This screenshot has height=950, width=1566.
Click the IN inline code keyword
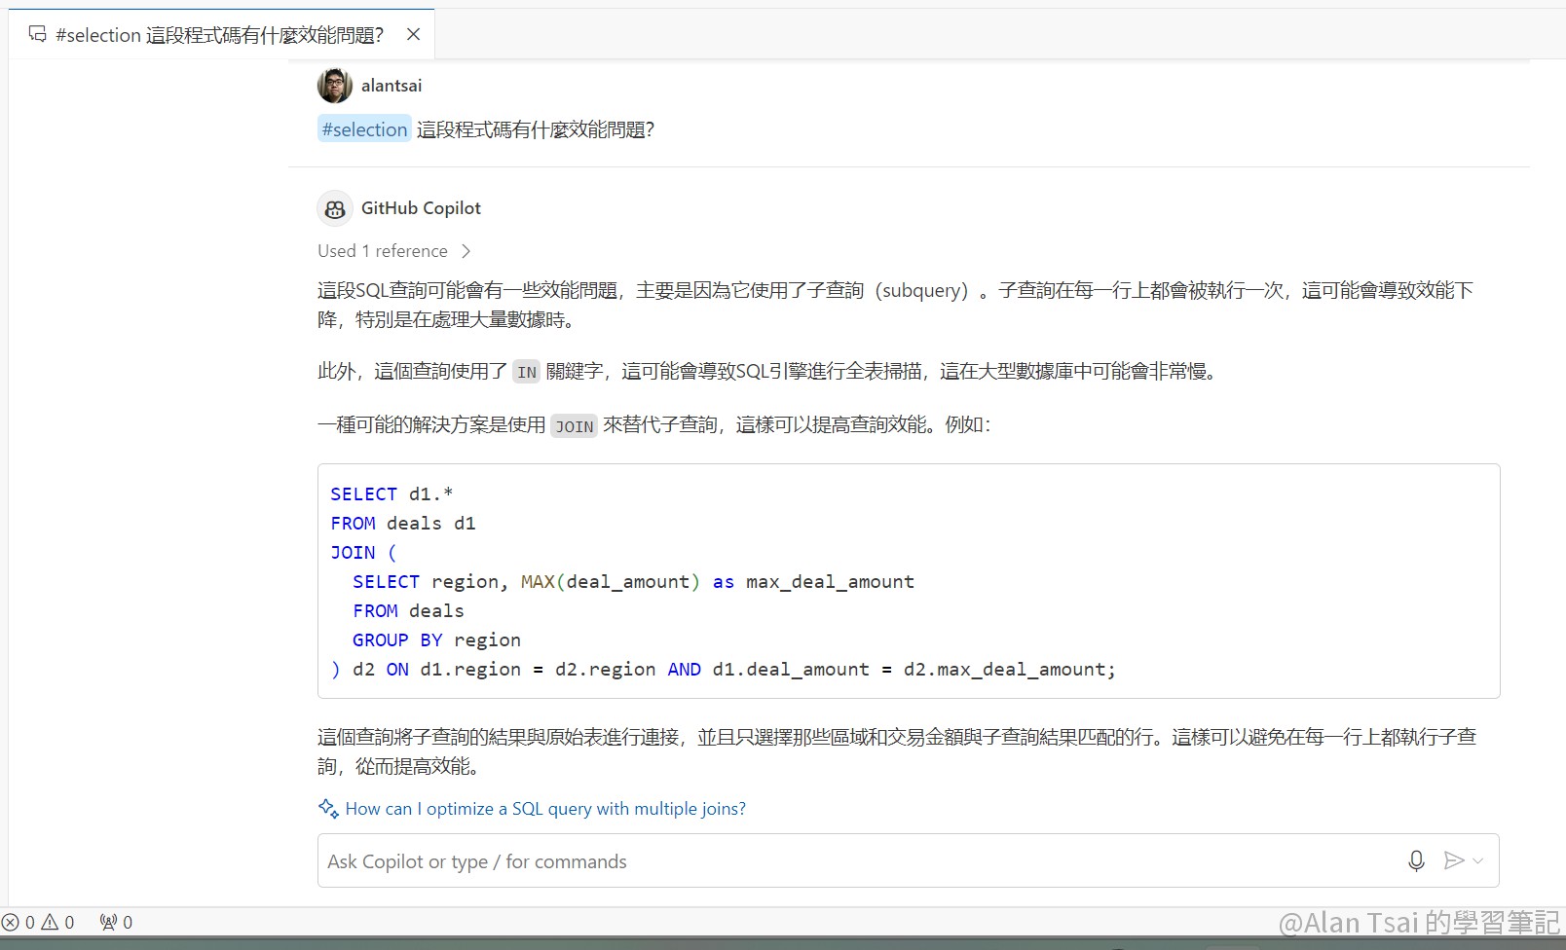(x=527, y=372)
